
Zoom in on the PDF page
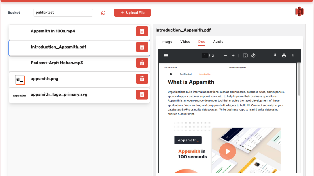tap(233, 55)
